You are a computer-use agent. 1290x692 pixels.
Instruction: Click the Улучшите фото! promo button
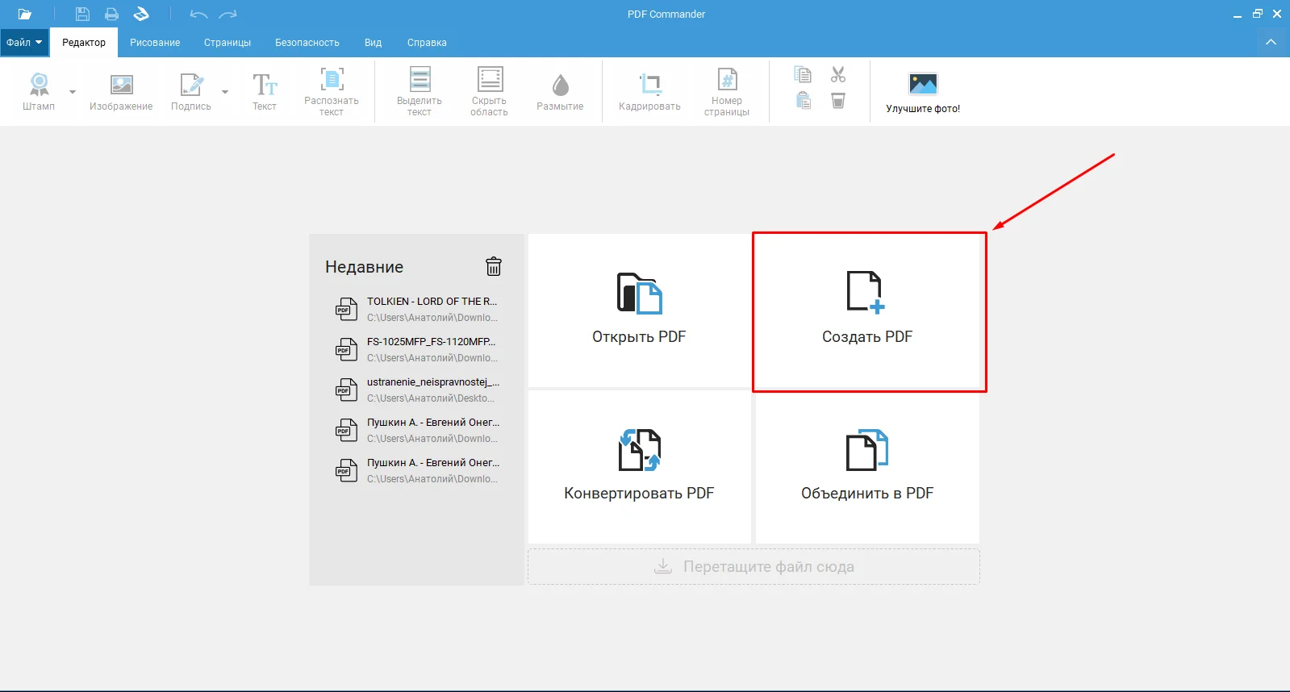point(923,92)
